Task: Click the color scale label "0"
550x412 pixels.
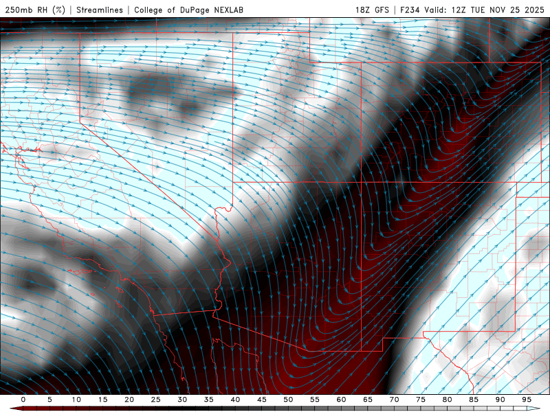Action: (x=23, y=400)
